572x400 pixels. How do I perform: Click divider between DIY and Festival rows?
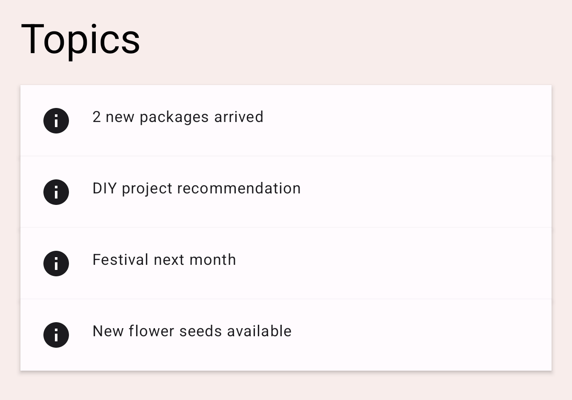pos(286,227)
